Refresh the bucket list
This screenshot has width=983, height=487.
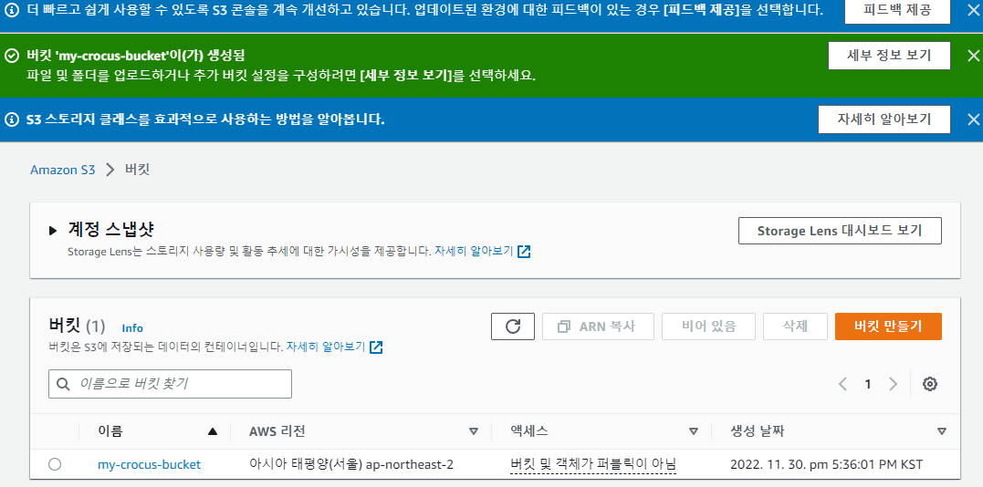point(513,326)
